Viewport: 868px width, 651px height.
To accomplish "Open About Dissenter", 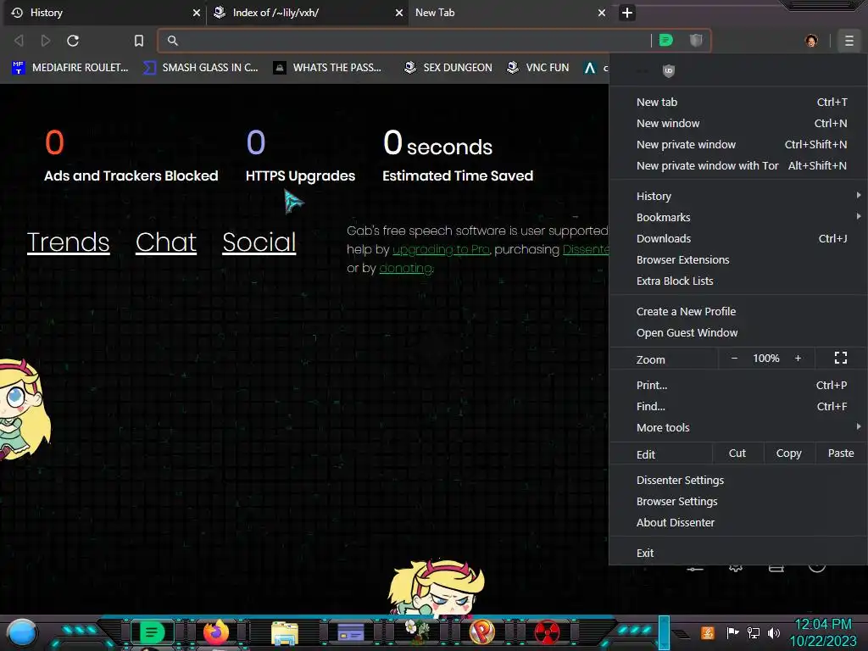I will click(x=738, y=522).
